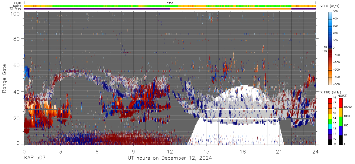Click the purple TX Freq bar before 12 UT
355x164 pixels.
click(x=97, y=9)
